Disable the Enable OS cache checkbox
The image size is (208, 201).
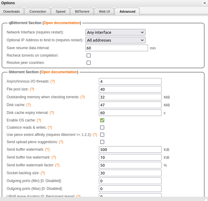point(102,120)
